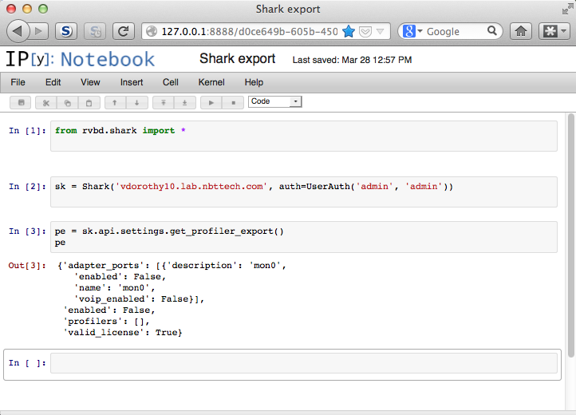Click the greyed-out S extension button

click(x=95, y=31)
